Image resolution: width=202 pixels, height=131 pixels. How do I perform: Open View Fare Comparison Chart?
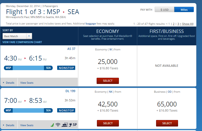[22, 42]
